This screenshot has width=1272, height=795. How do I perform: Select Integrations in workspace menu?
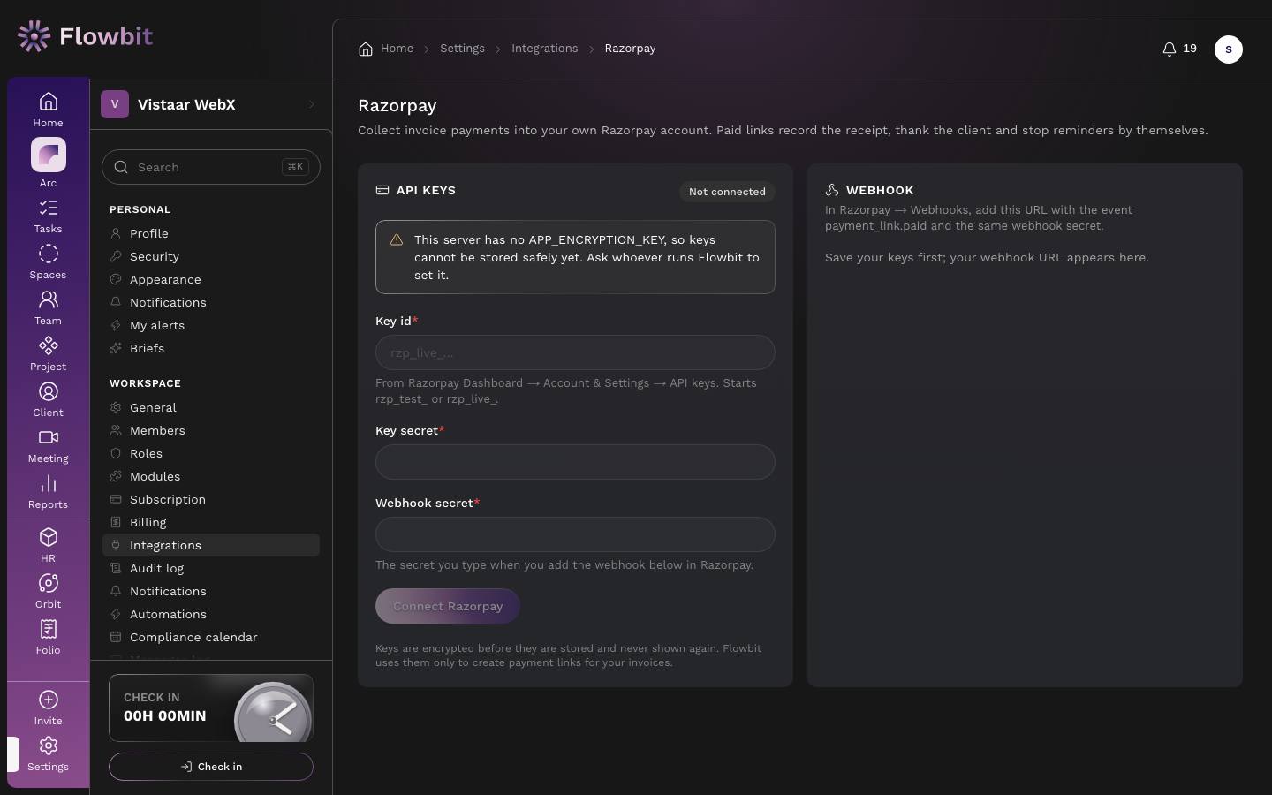pyautogui.click(x=211, y=545)
